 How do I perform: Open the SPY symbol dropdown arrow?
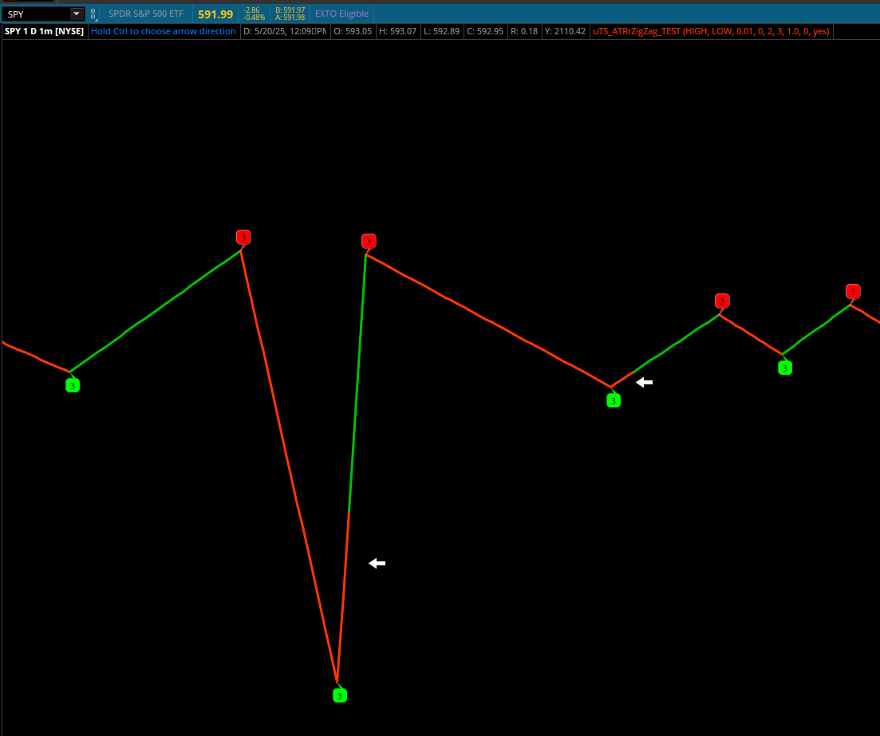[x=76, y=14]
